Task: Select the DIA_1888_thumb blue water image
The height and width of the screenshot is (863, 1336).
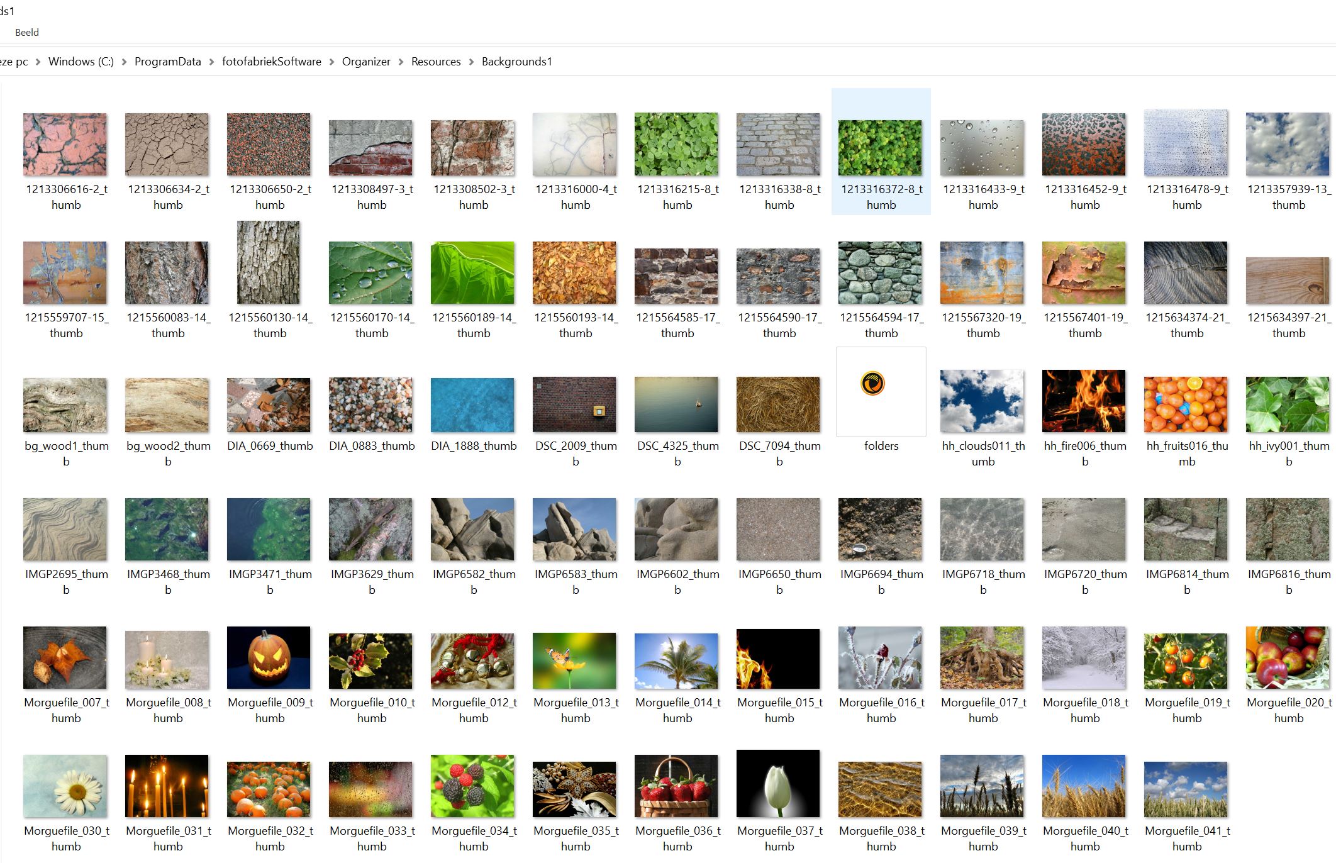Action: pyautogui.click(x=472, y=404)
